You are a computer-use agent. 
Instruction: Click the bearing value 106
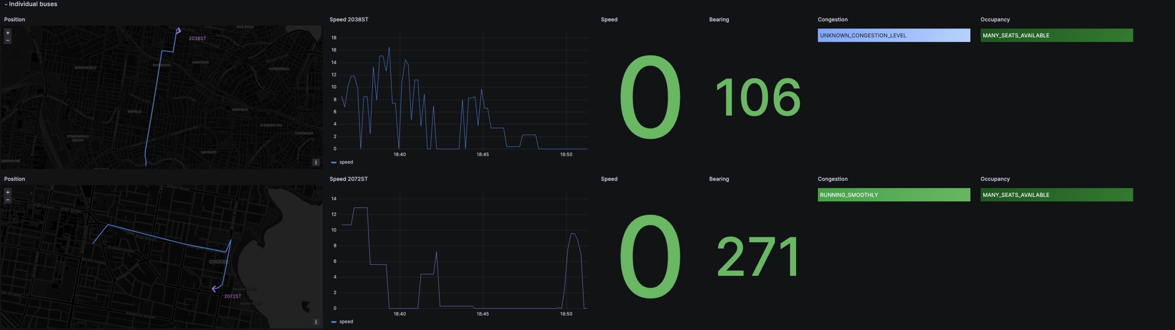[757, 97]
